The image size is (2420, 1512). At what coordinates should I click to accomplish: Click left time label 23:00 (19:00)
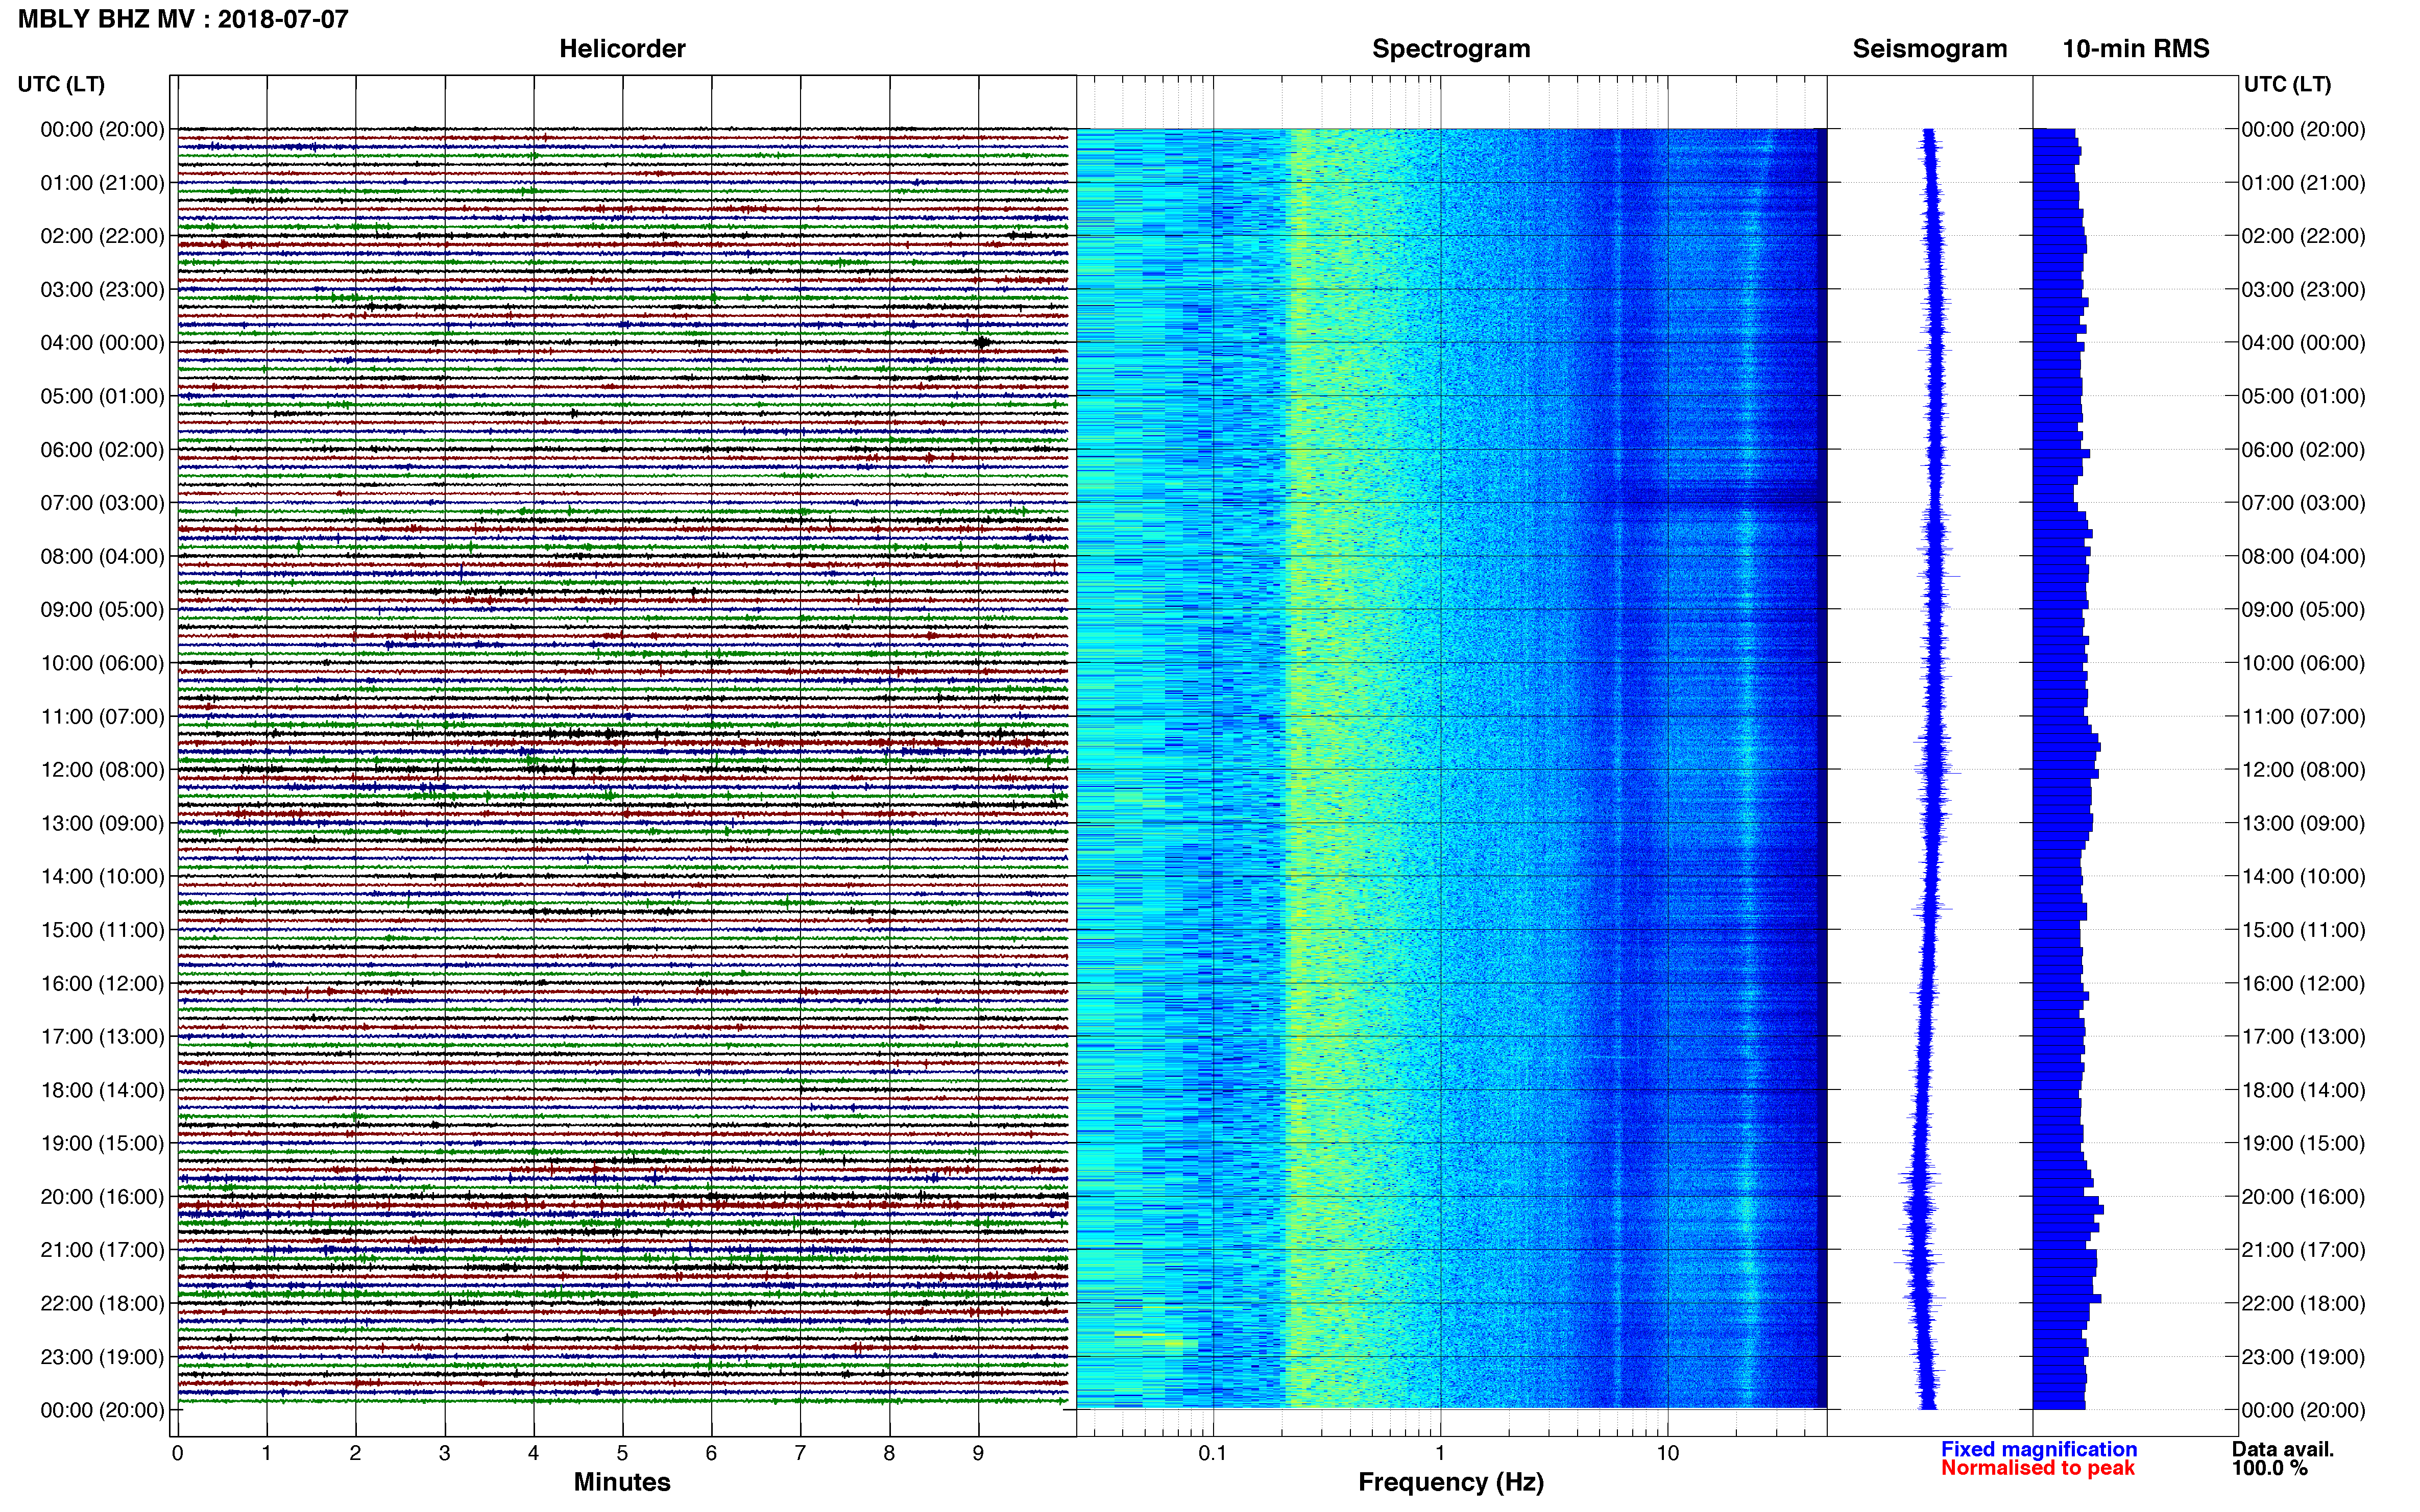pos(102,1357)
